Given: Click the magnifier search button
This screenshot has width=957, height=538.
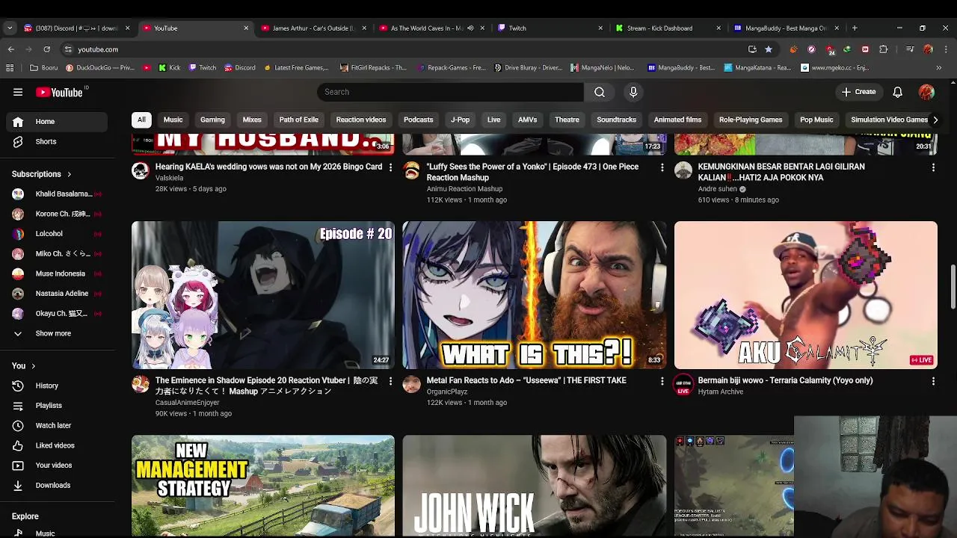Looking at the screenshot, I should tap(600, 92).
